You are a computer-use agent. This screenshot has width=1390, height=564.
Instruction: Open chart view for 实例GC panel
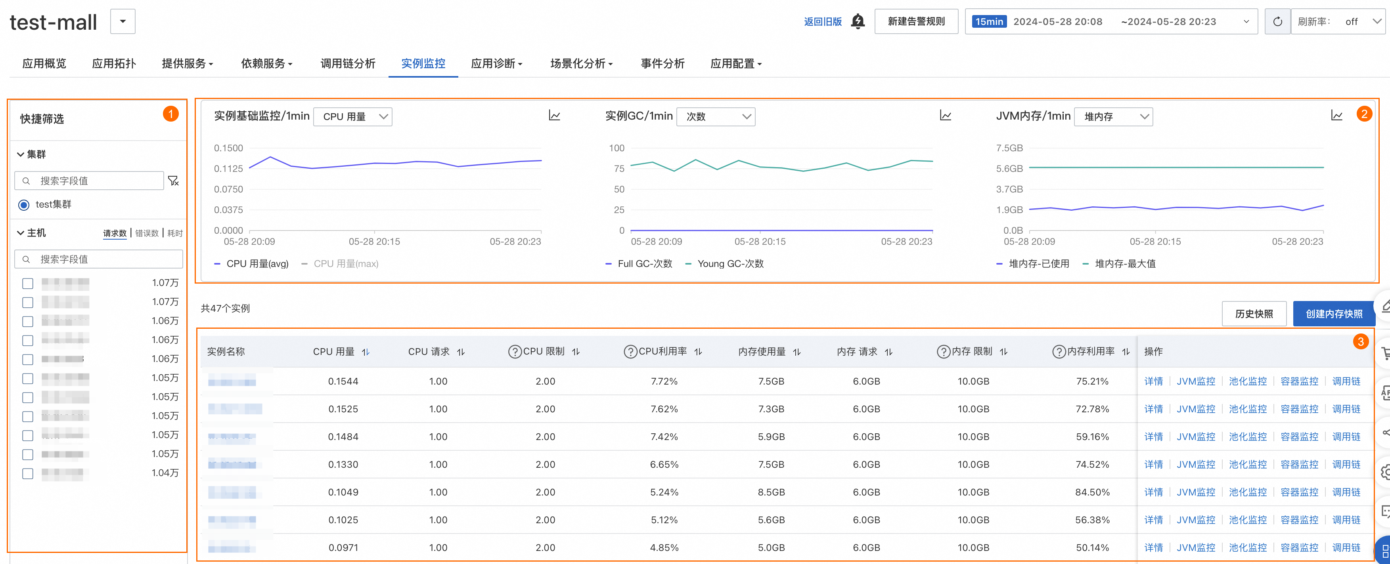tap(946, 115)
